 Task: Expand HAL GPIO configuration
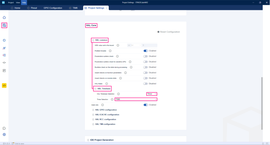pos(93,110)
